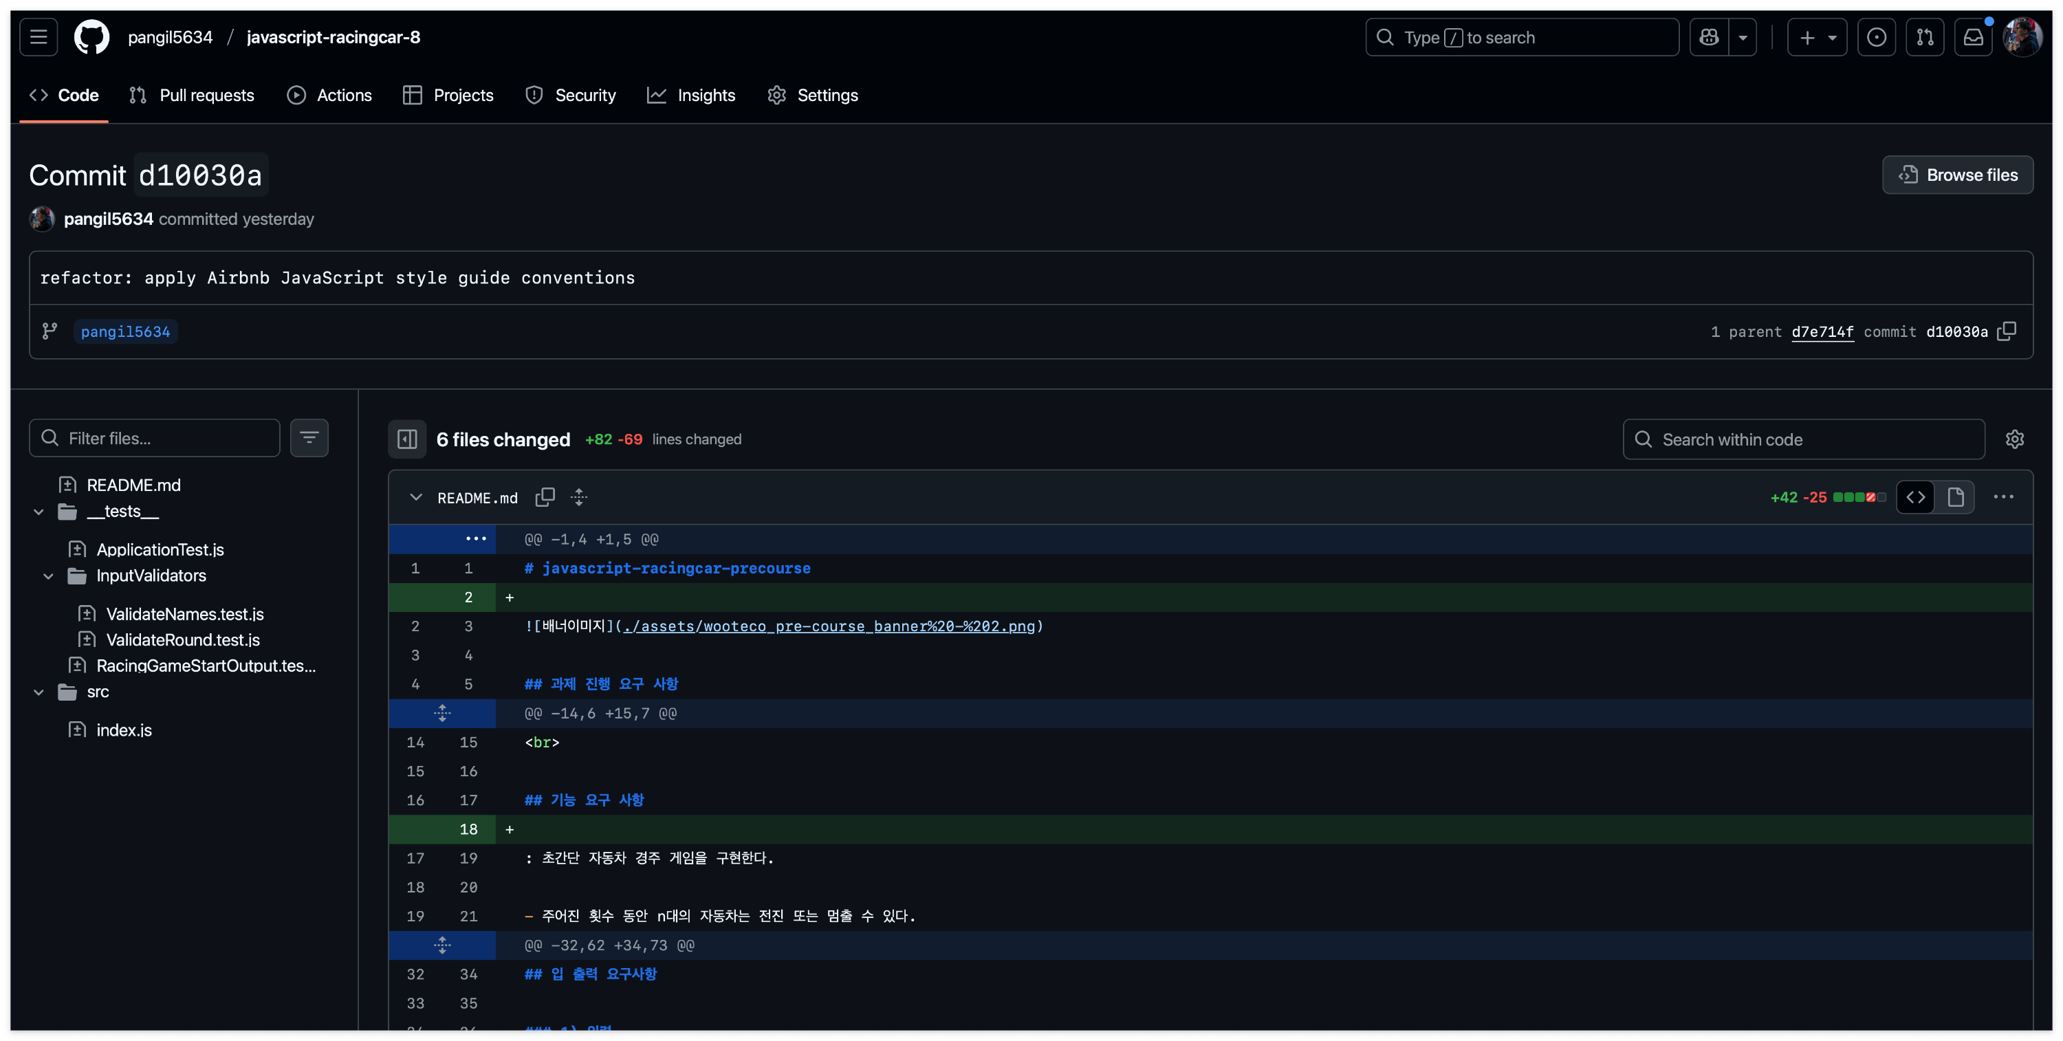Open the issues icon in header
The width and height of the screenshot is (2063, 1041).
[1875, 37]
